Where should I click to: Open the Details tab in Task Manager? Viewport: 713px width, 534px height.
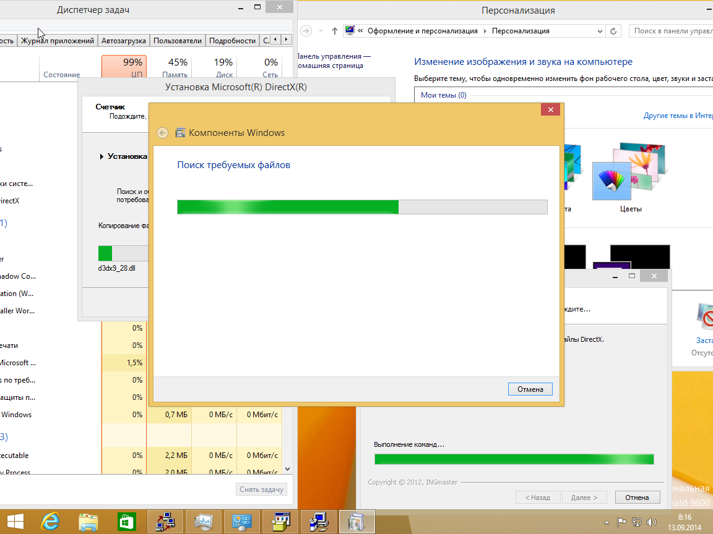pyautogui.click(x=232, y=40)
